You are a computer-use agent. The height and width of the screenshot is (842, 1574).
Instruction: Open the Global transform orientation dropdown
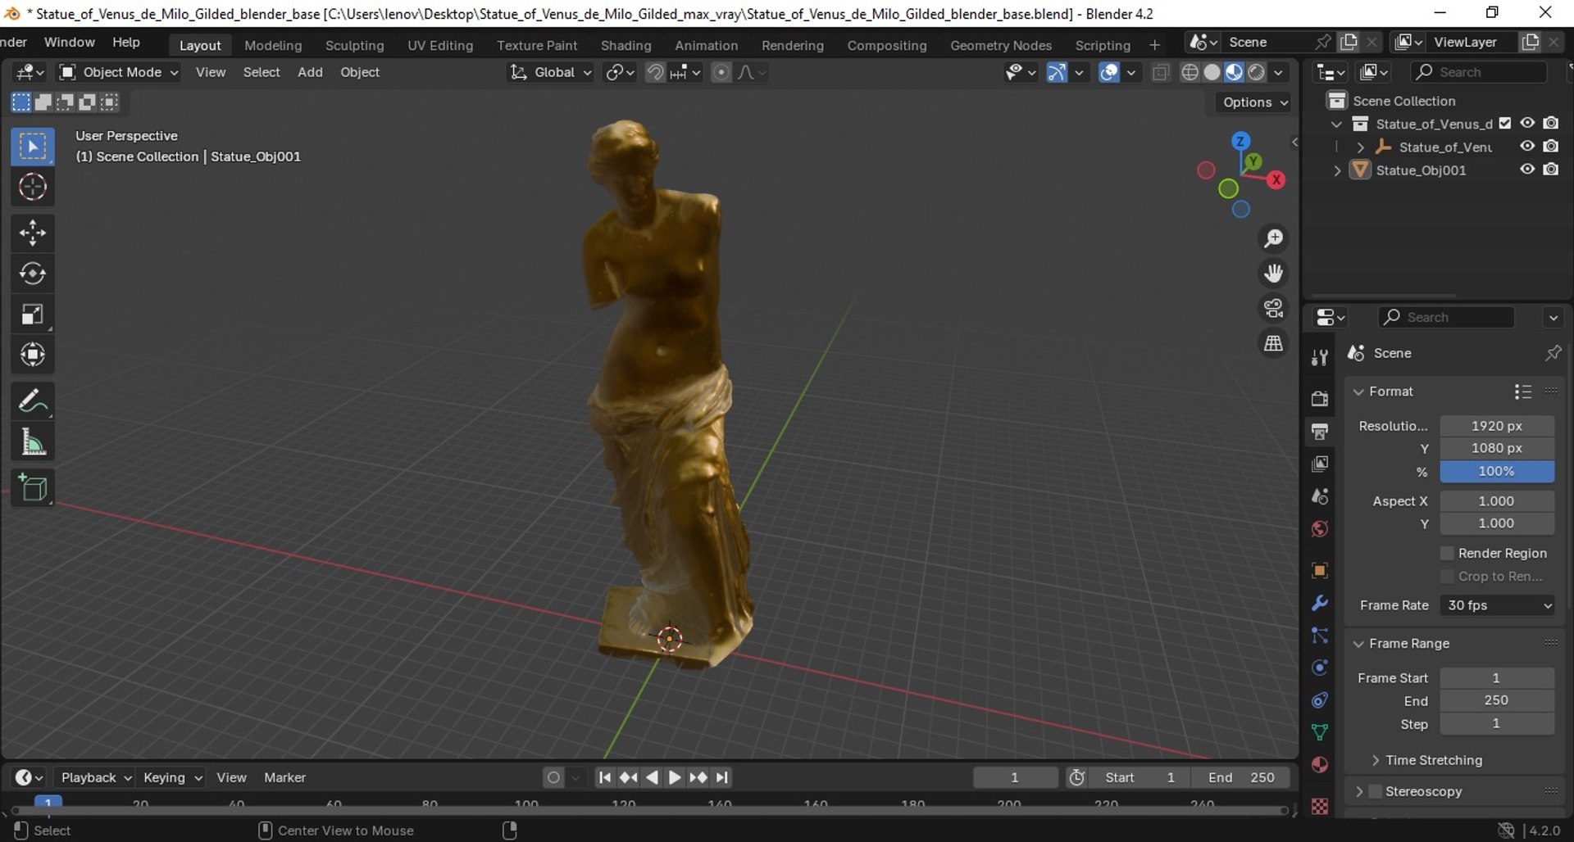[x=550, y=72]
